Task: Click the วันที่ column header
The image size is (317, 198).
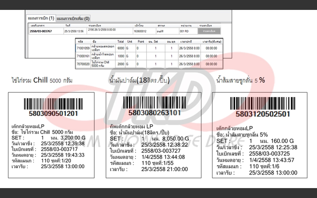Action: (68, 26)
